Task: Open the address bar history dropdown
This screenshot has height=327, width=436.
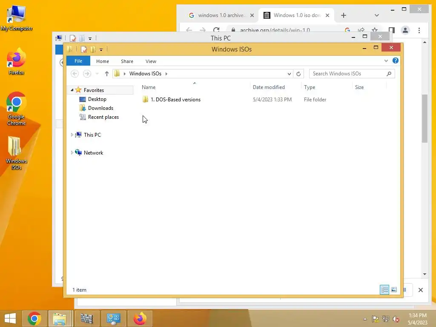Action: tap(289, 74)
